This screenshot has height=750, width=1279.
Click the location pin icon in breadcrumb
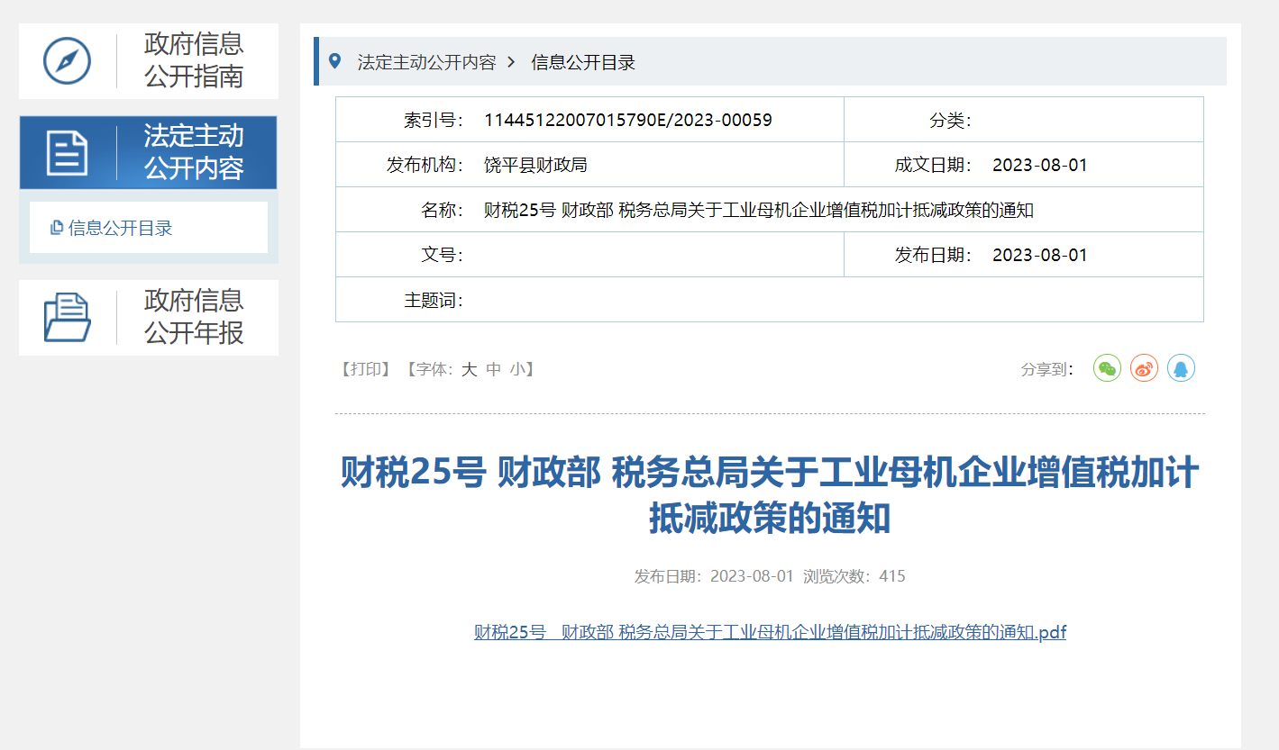(x=335, y=61)
